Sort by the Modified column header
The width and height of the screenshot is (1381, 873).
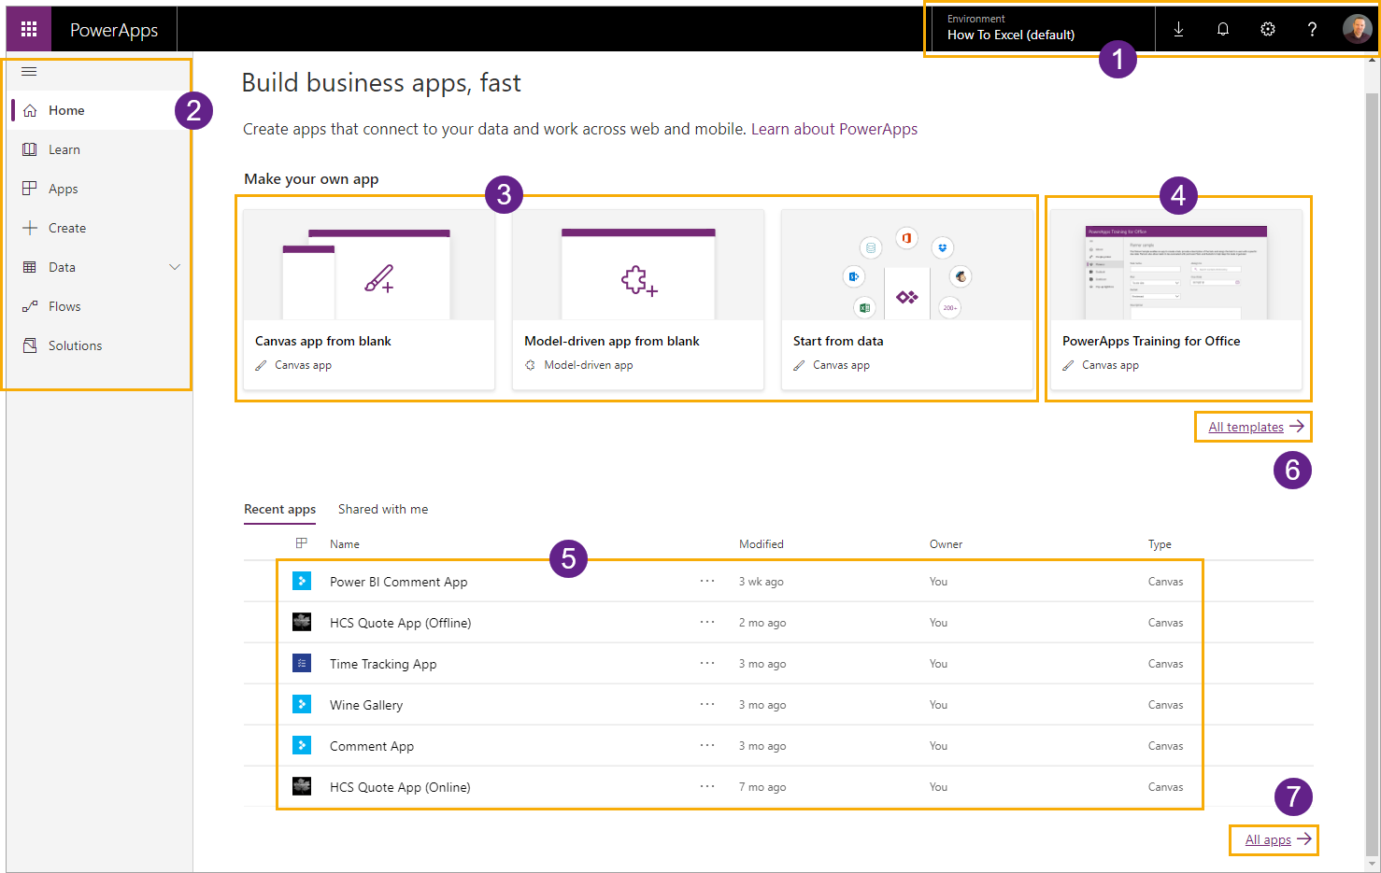pos(762,543)
